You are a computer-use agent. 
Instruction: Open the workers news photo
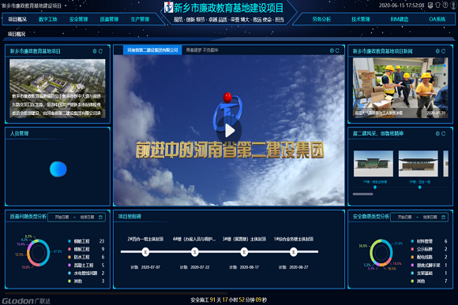tap(400, 87)
